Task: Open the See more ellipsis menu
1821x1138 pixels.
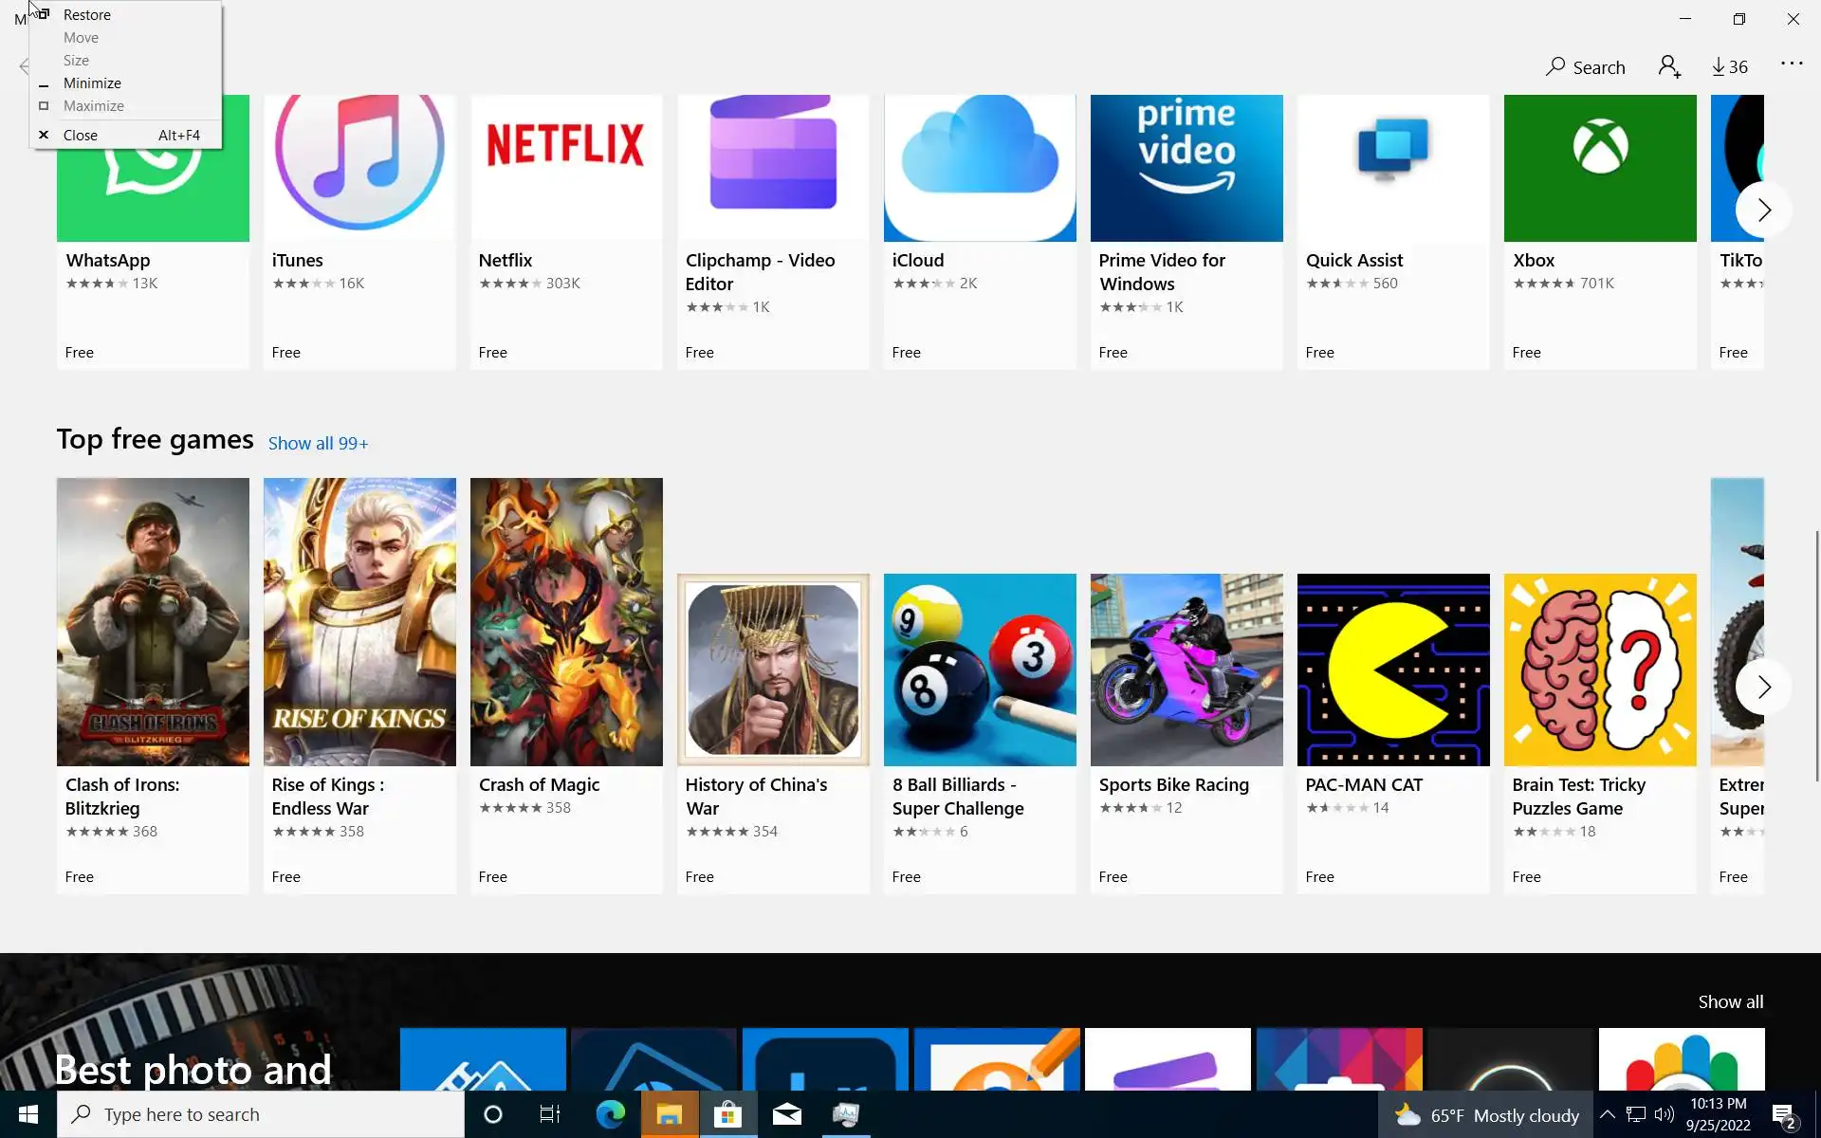Action: pyautogui.click(x=1791, y=64)
